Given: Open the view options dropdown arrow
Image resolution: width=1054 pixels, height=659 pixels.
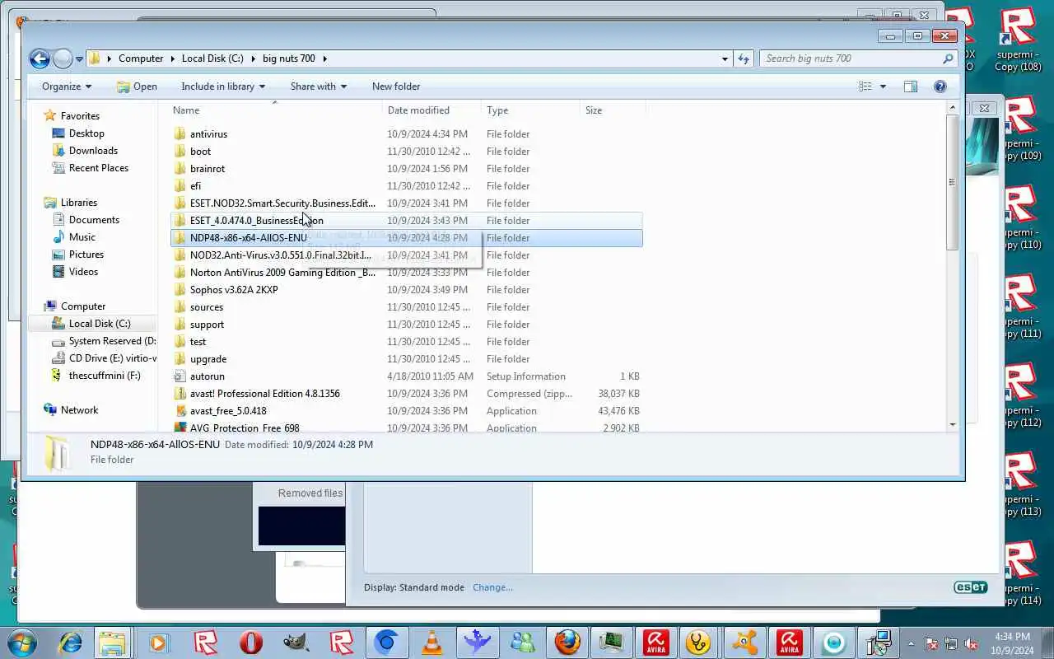Looking at the screenshot, I should click(883, 86).
